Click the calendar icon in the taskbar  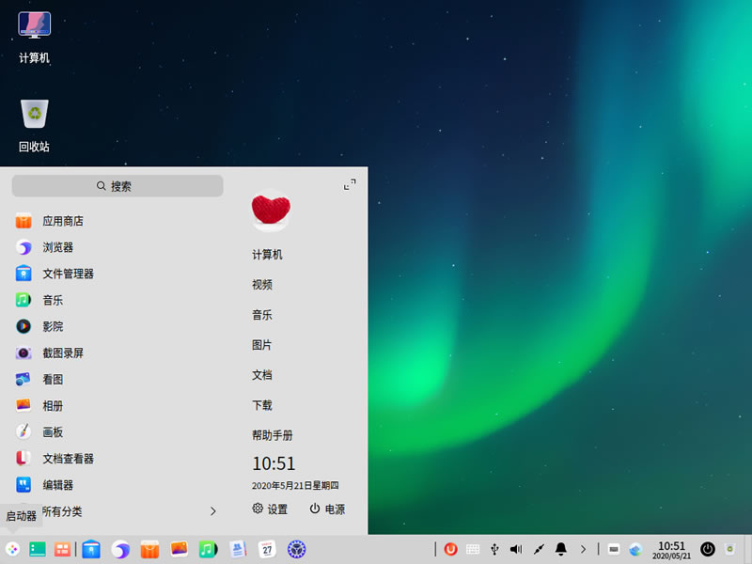tap(267, 549)
